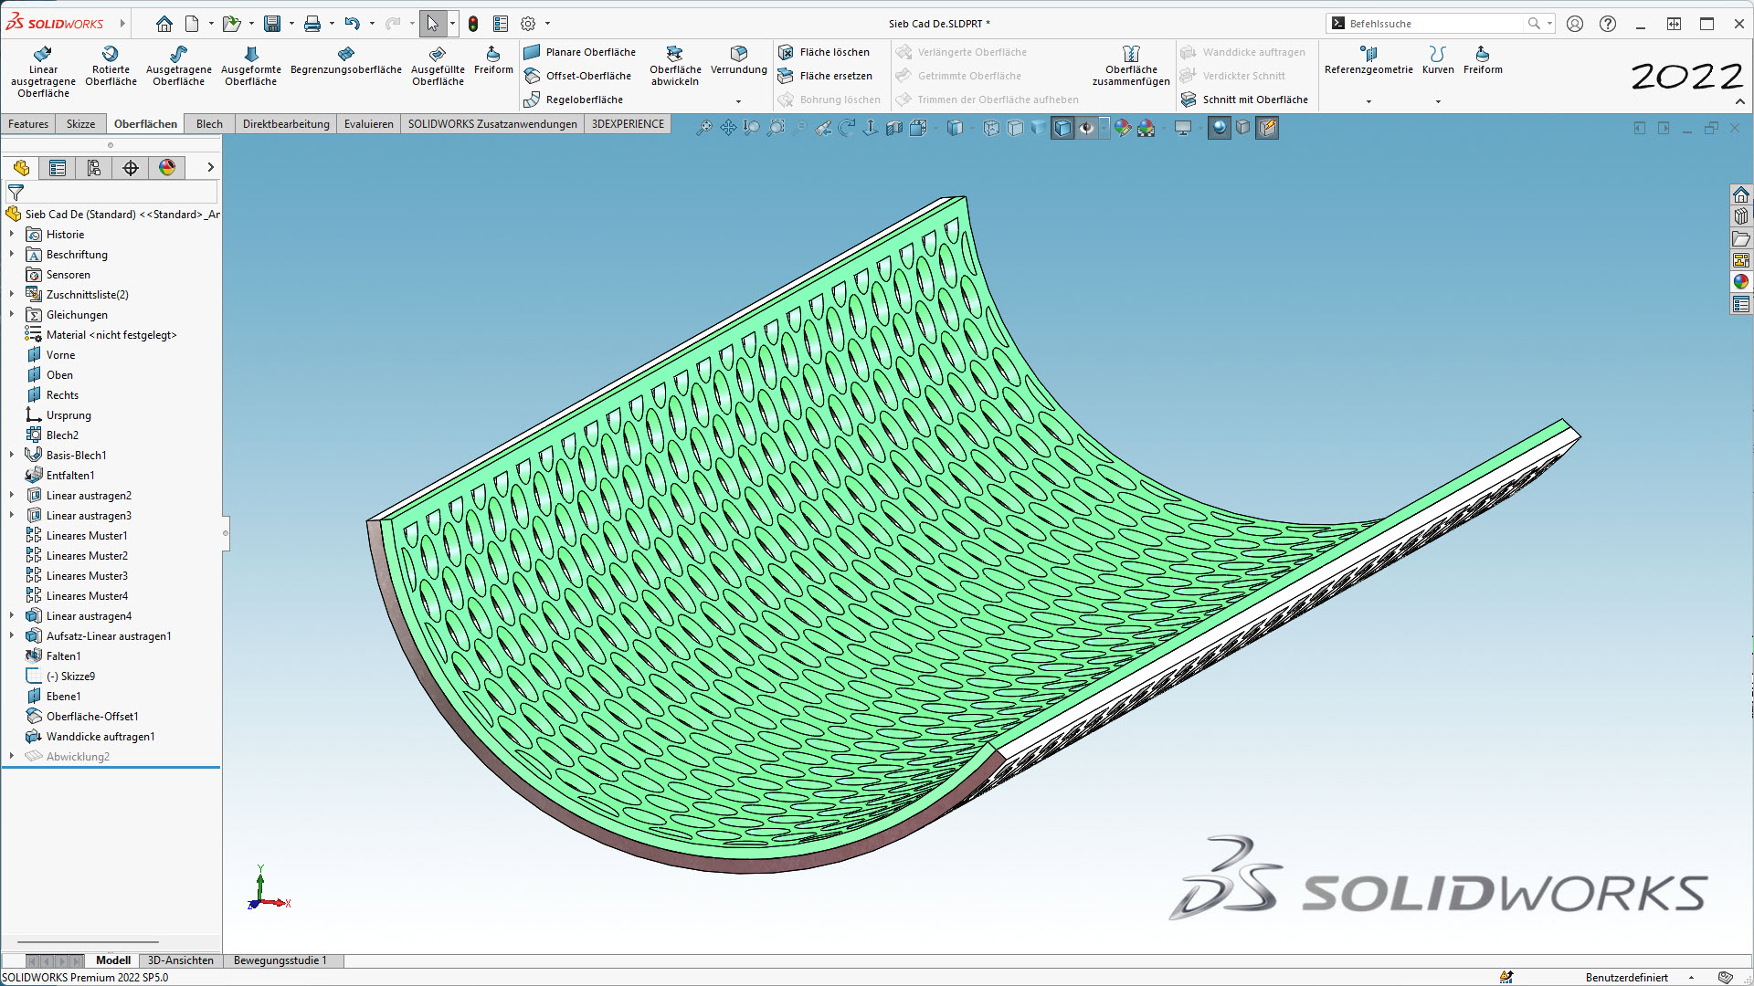This screenshot has width=1754, height=986.
Task: Click Regeloberfläche command
Action: [x=574, y=100]
